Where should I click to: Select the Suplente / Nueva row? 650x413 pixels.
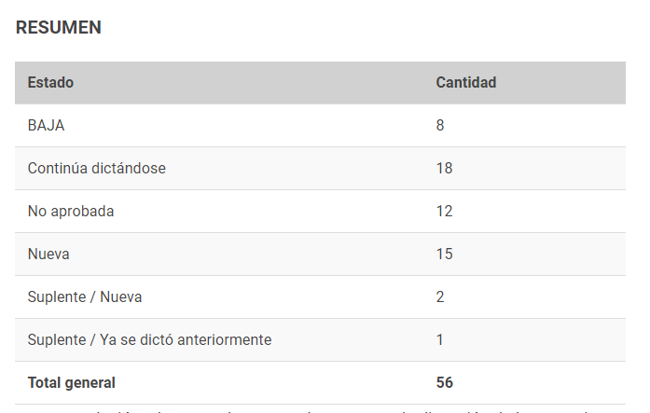(320, 297)
